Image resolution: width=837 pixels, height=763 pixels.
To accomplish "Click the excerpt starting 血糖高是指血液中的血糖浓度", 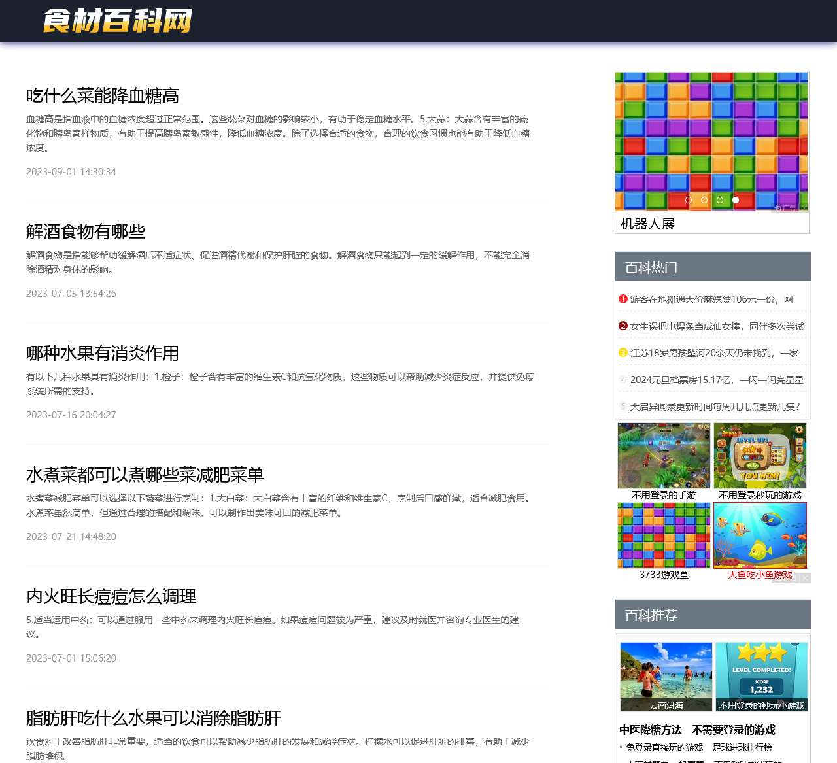I will click(x=278, y=133).
